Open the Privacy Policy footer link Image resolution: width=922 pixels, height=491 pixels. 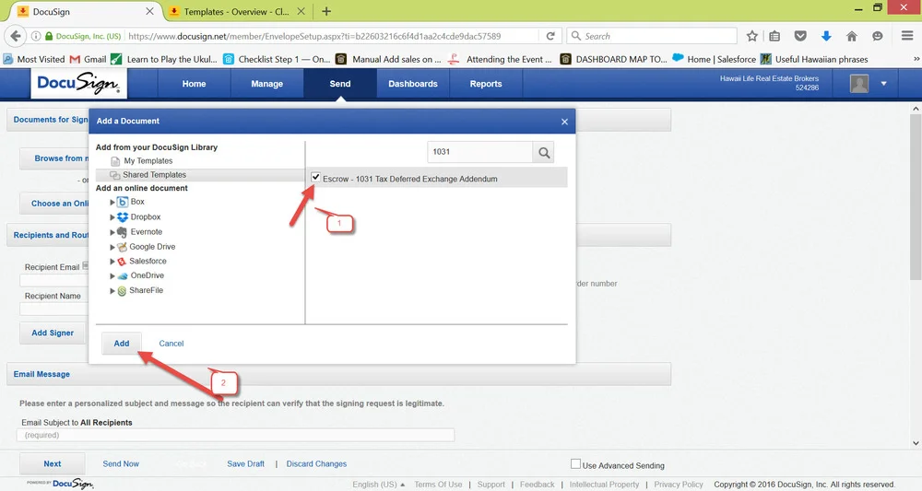679,485
